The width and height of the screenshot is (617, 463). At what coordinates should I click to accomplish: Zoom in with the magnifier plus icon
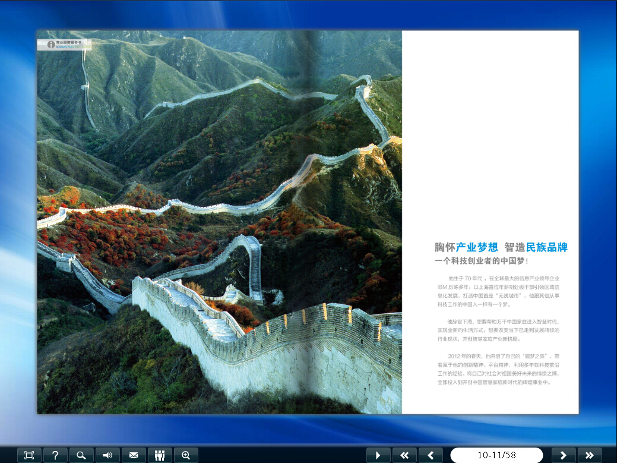tap(186, 455)
